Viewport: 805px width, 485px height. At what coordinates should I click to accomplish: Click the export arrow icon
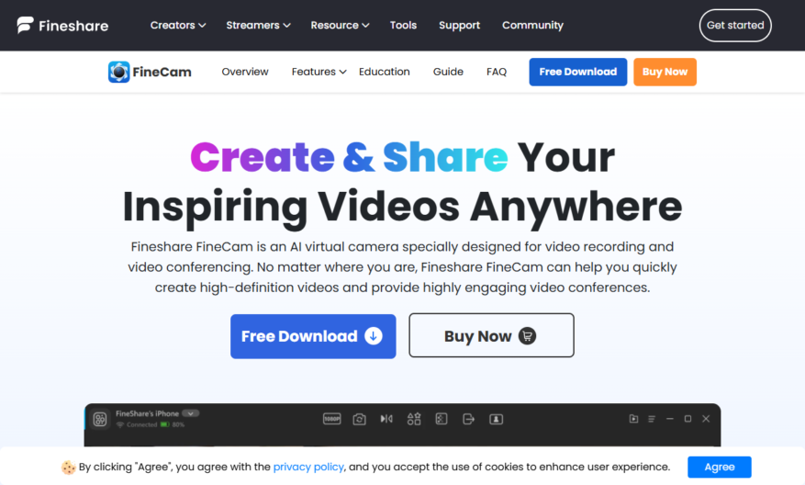(x=468, y=419)
